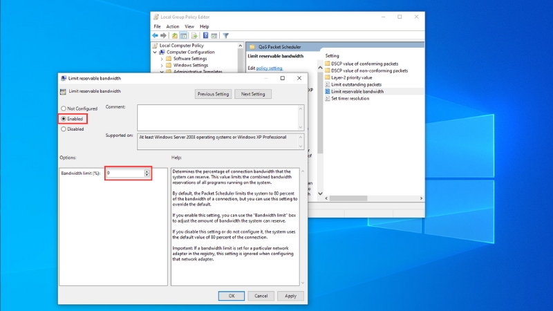Open the Action menu

click(x=172, y=26)
